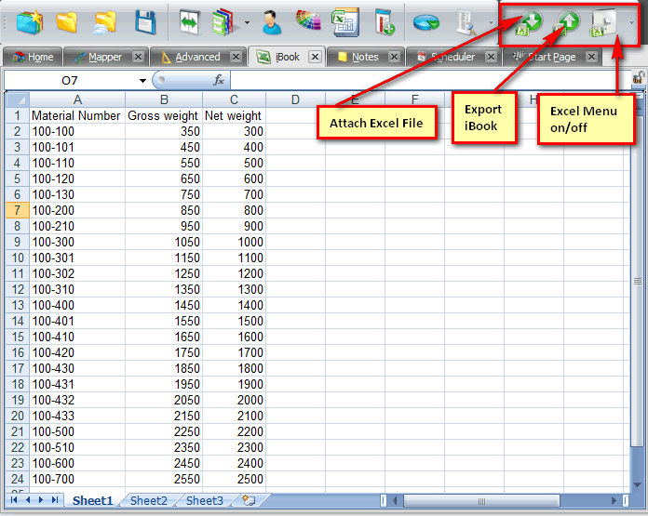Click the blue disk drive icon
This screenshot has width=648, height=516.
point(426,21)
